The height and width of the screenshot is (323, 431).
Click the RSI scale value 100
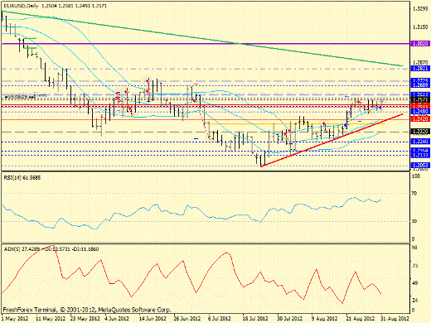(415, 176)
